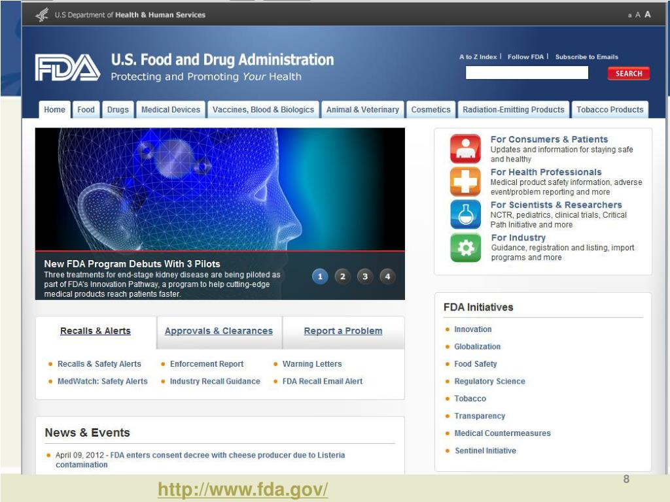Open the A to Z Index link
Screen dimensions: 670x502
tap(478, 57)
